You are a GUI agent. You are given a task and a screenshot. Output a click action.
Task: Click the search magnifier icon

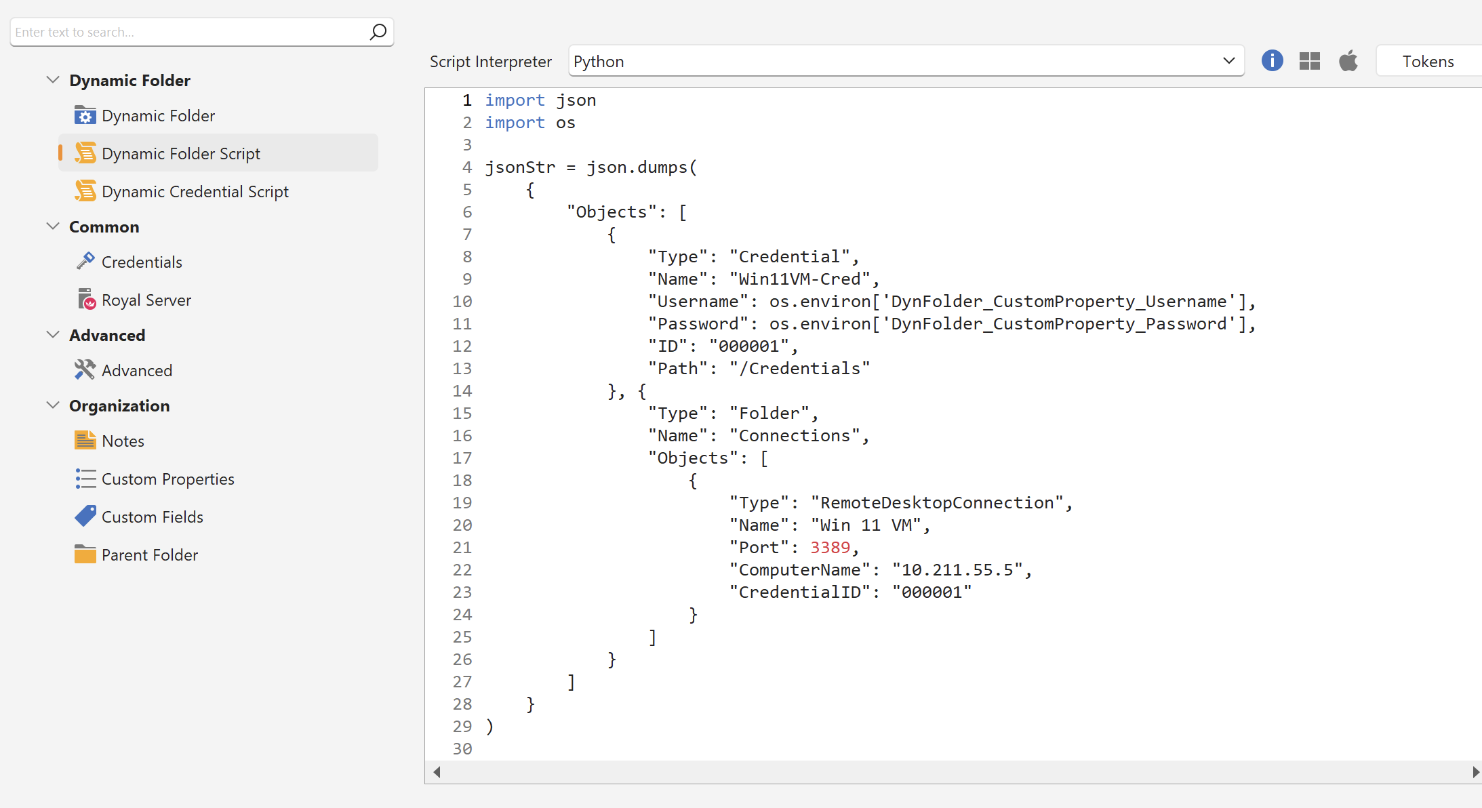coord(378,32)
